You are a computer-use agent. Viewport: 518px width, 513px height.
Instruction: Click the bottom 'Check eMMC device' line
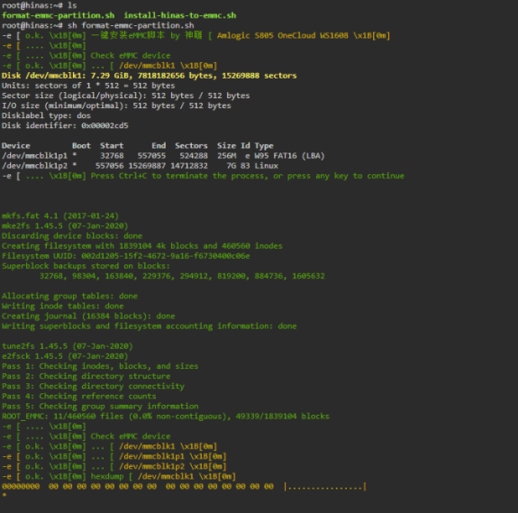(86, 436)
